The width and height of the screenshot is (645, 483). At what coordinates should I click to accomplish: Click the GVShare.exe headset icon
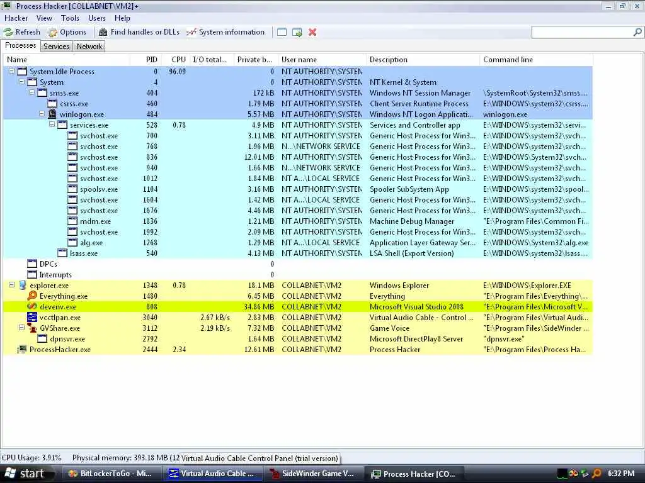32,328
